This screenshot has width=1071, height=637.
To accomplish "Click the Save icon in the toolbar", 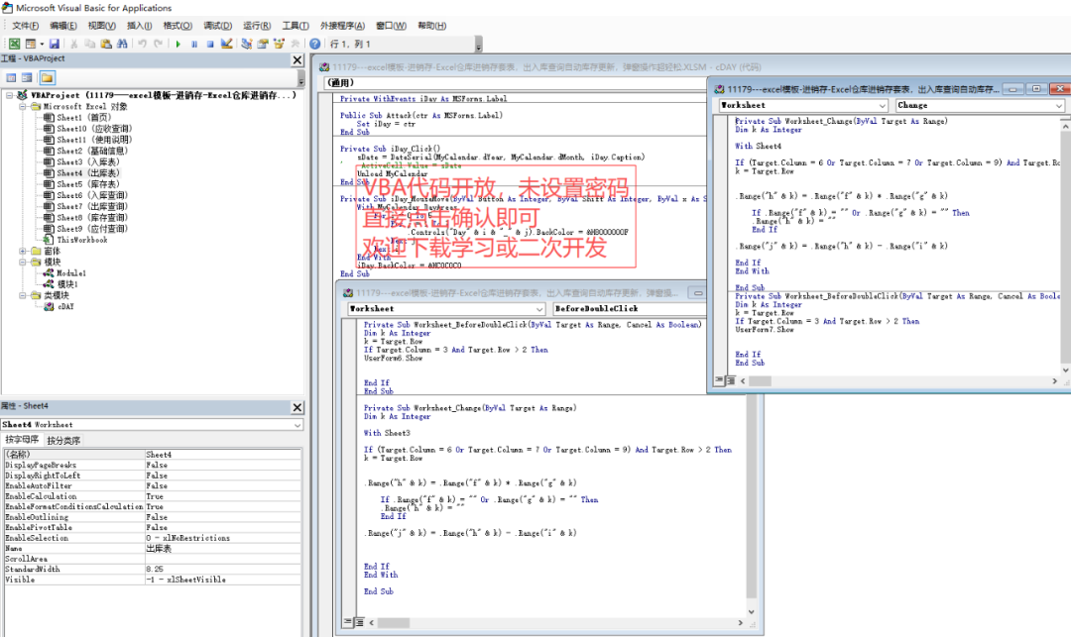I will tap(55, 44).
